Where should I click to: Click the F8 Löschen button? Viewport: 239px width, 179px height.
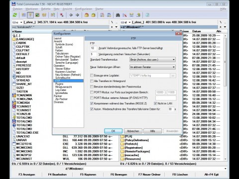[x=180, y=175]
